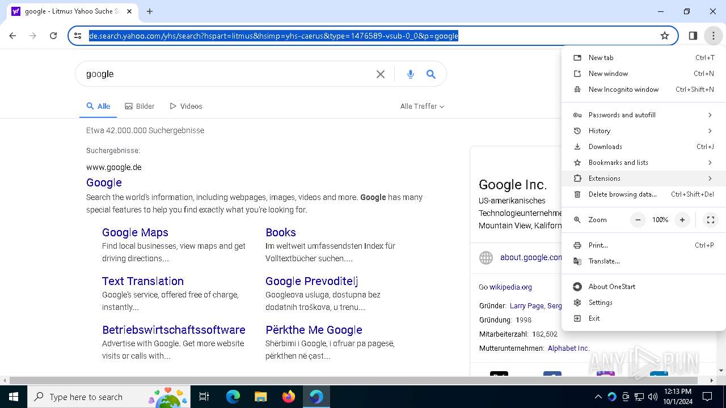
Task: Choose Exit from browser menu
Action: [x=643, y=318]
